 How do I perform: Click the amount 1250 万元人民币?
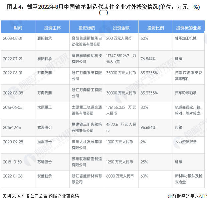point(120,162)
